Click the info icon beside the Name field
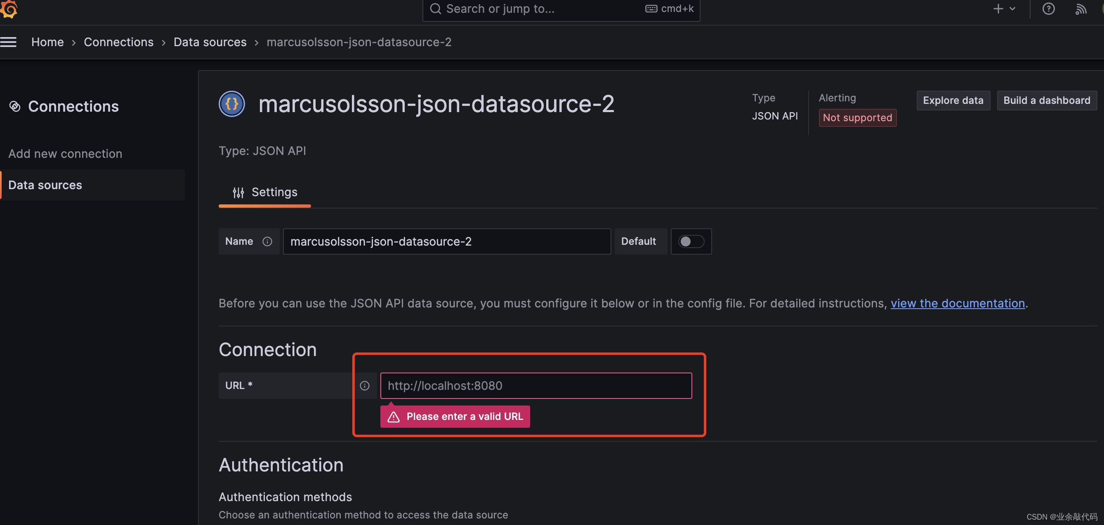 click(267, 241)
